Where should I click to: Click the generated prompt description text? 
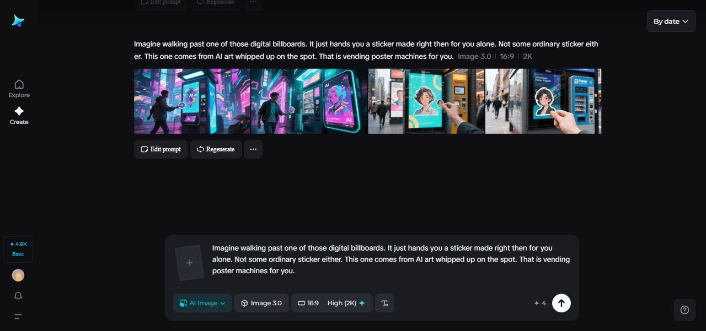tap(366, 50)
